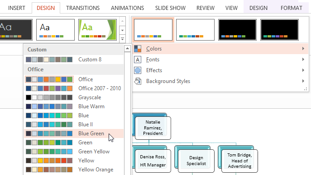Switch to the TRANSITIONS tab

pos(83,8)
